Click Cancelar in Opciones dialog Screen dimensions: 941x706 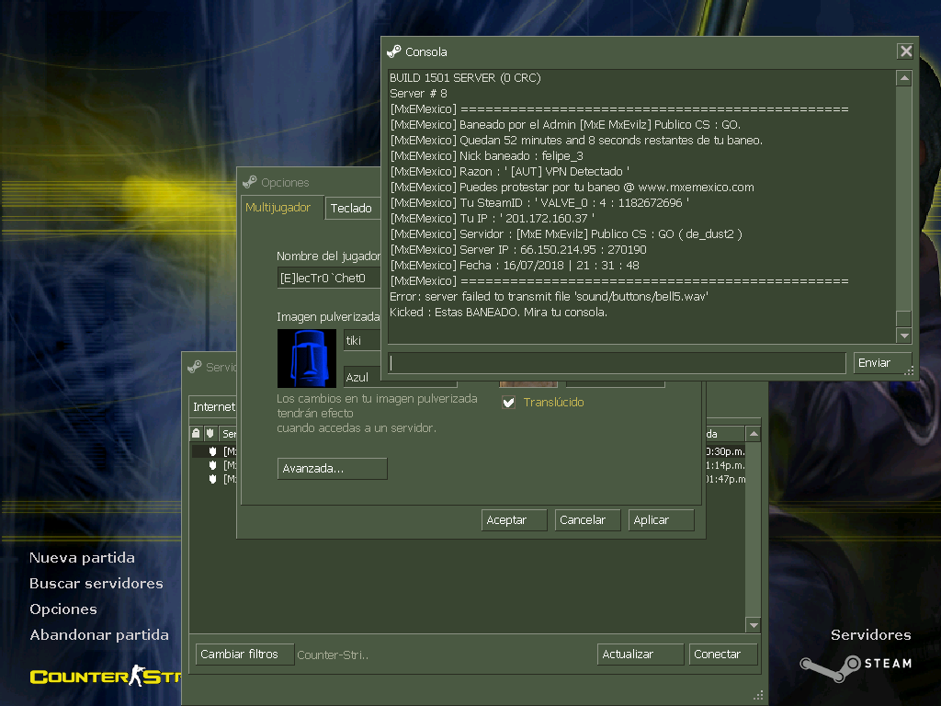[x=588, y=520]
